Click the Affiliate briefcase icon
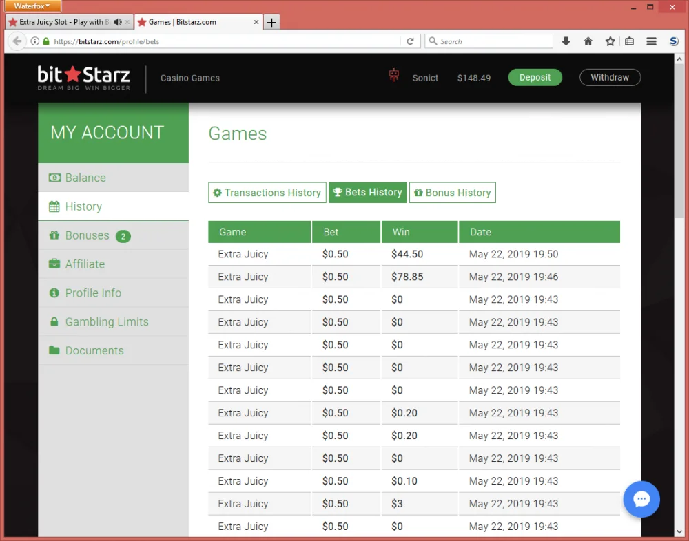This screenshot has height=541, width=689. (x=54, y=264)
